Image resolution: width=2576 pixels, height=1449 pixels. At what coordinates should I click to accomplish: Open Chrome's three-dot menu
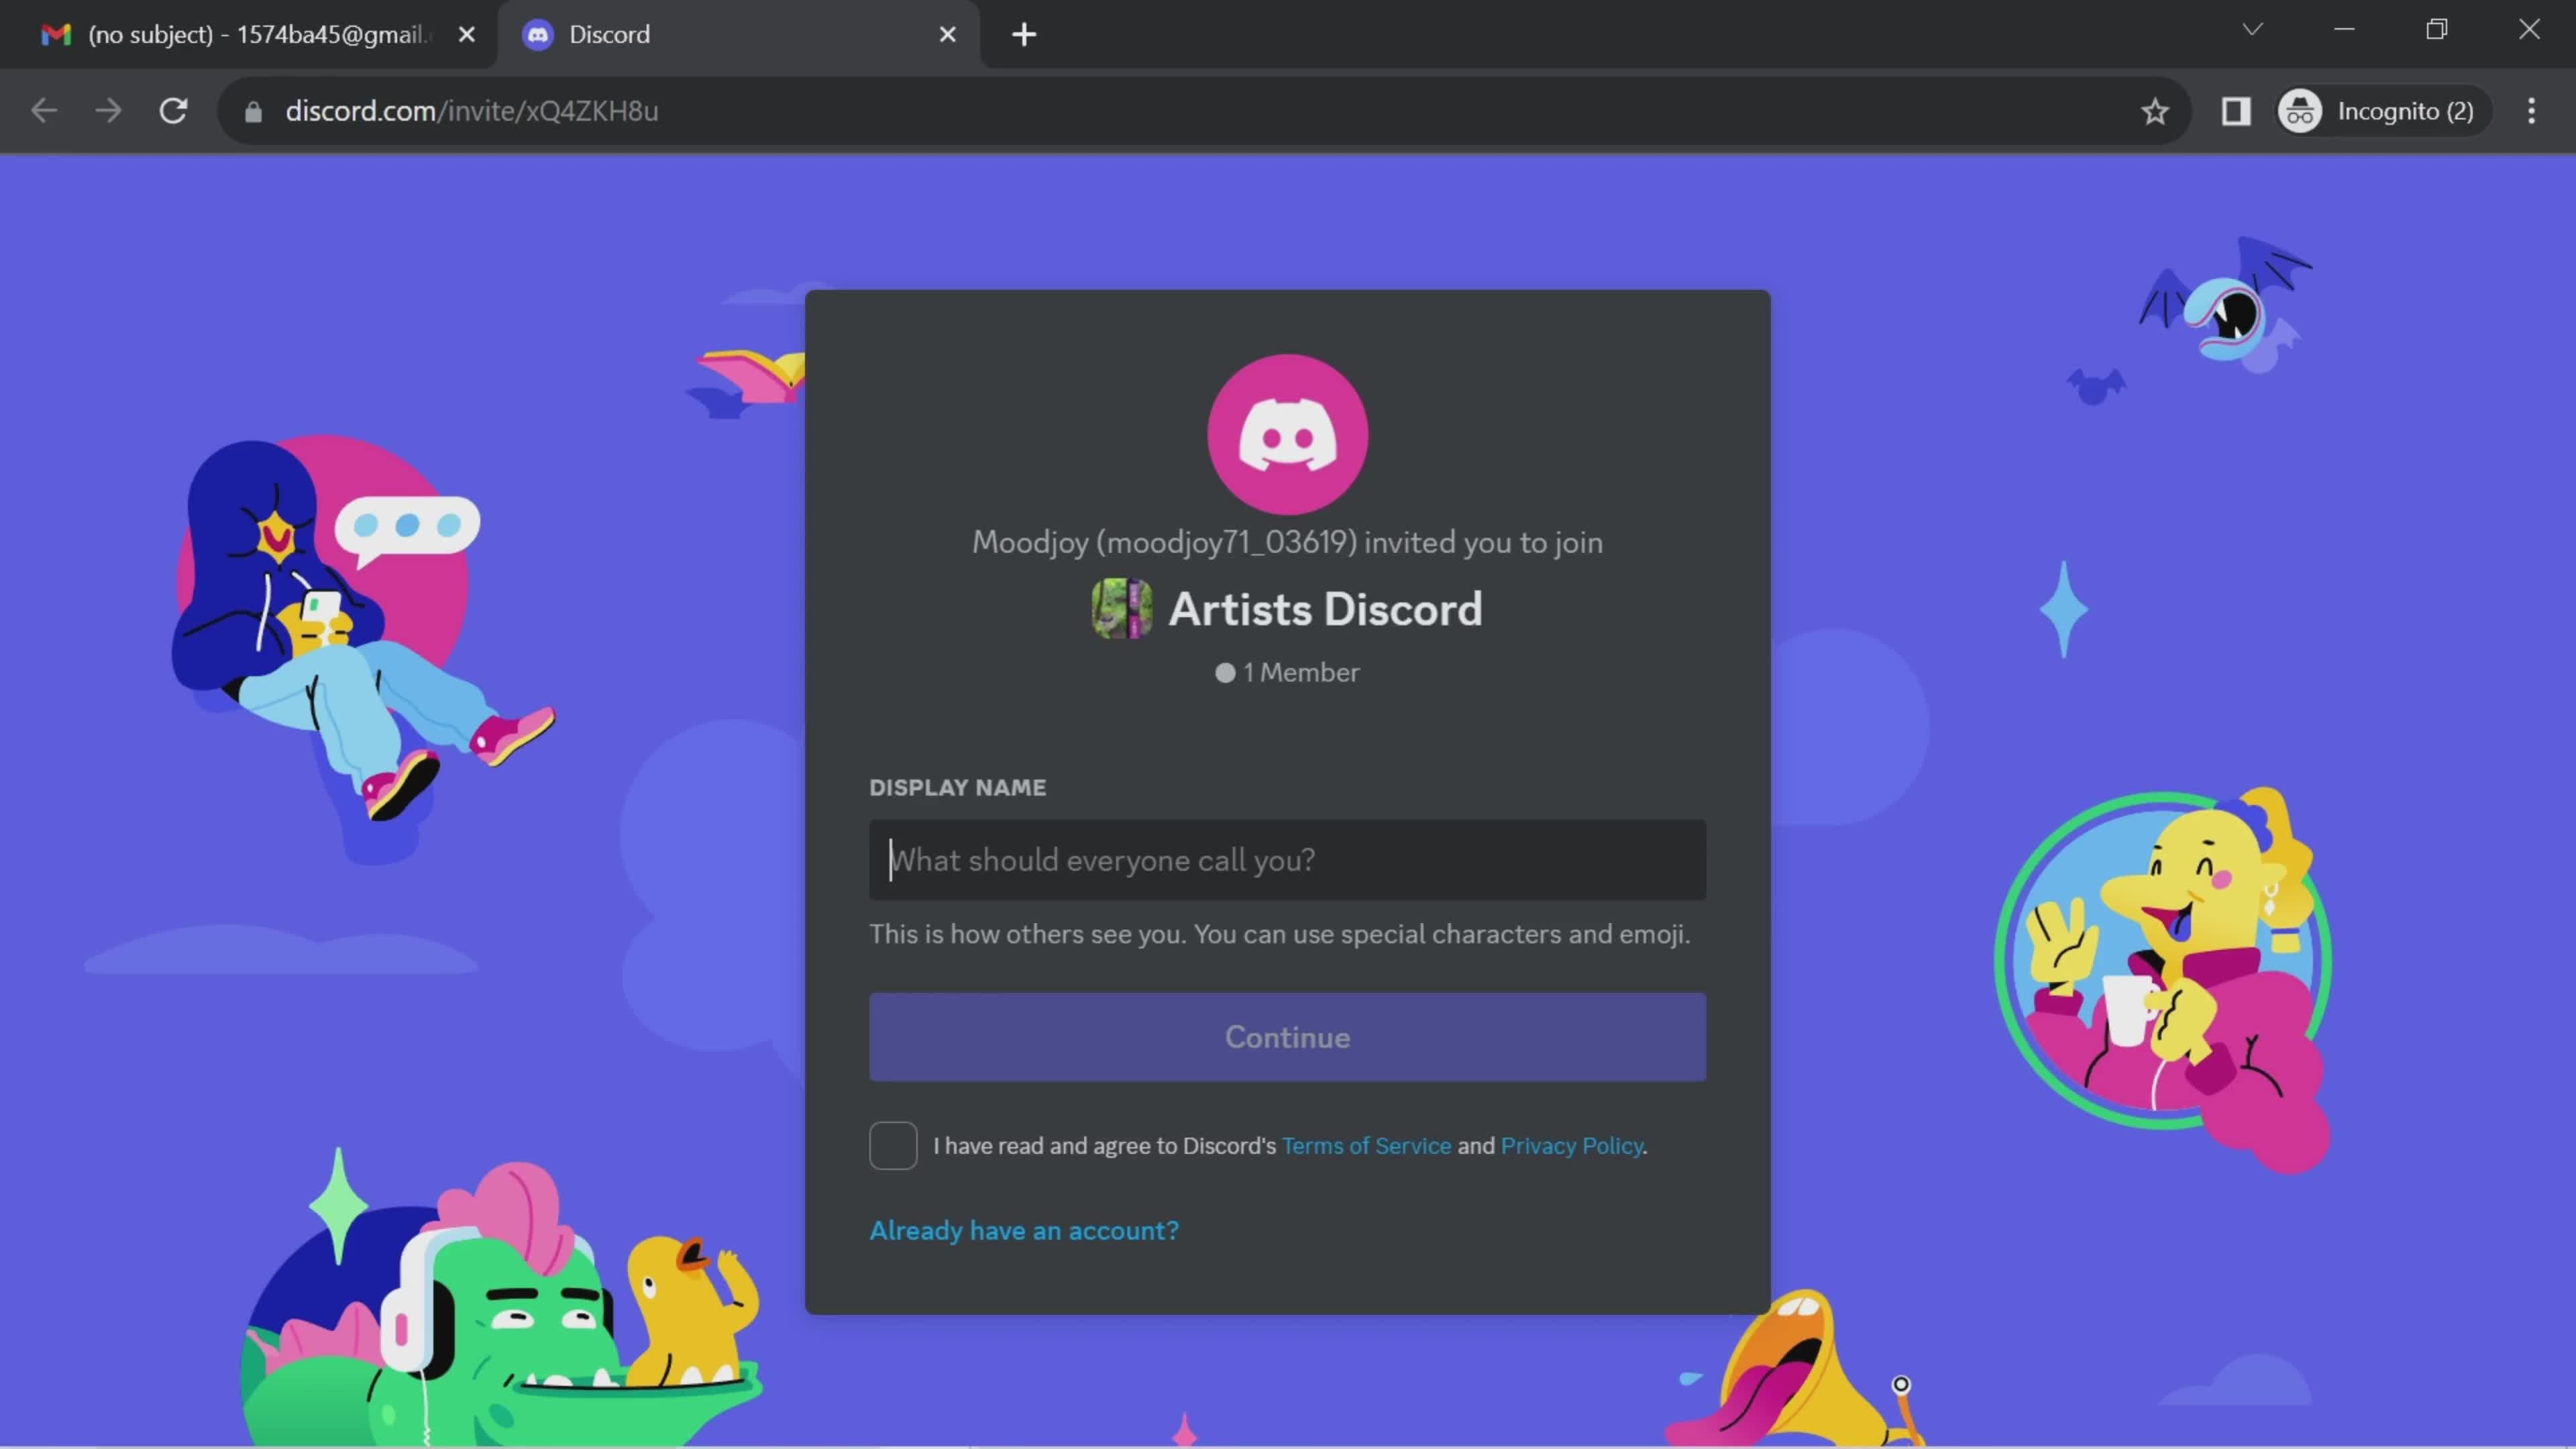pyautogui.click(x=2531, y=111)
